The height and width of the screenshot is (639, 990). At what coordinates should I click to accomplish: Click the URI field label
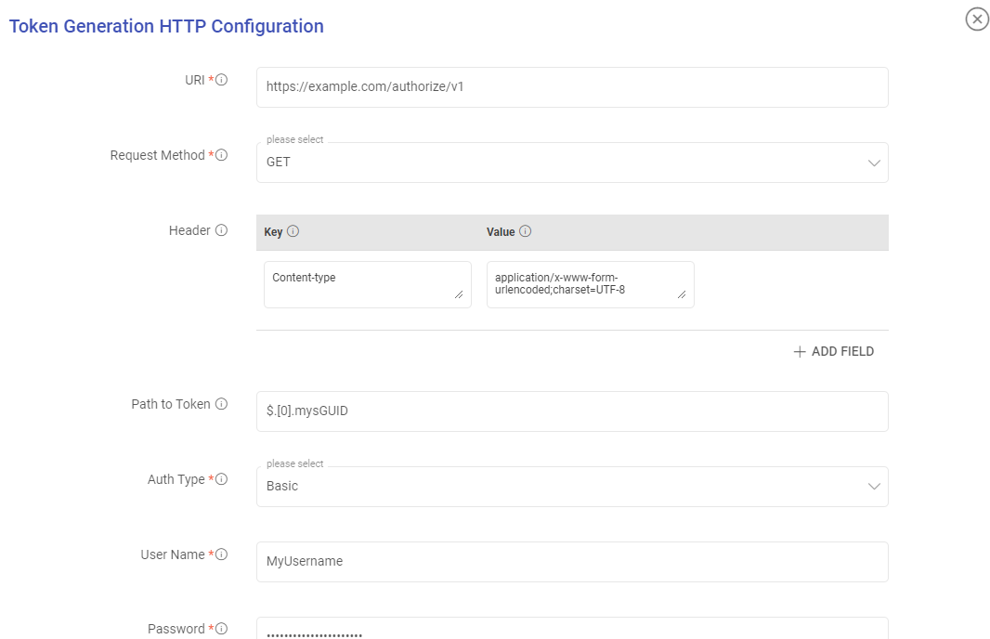click(x=194, y=80)
